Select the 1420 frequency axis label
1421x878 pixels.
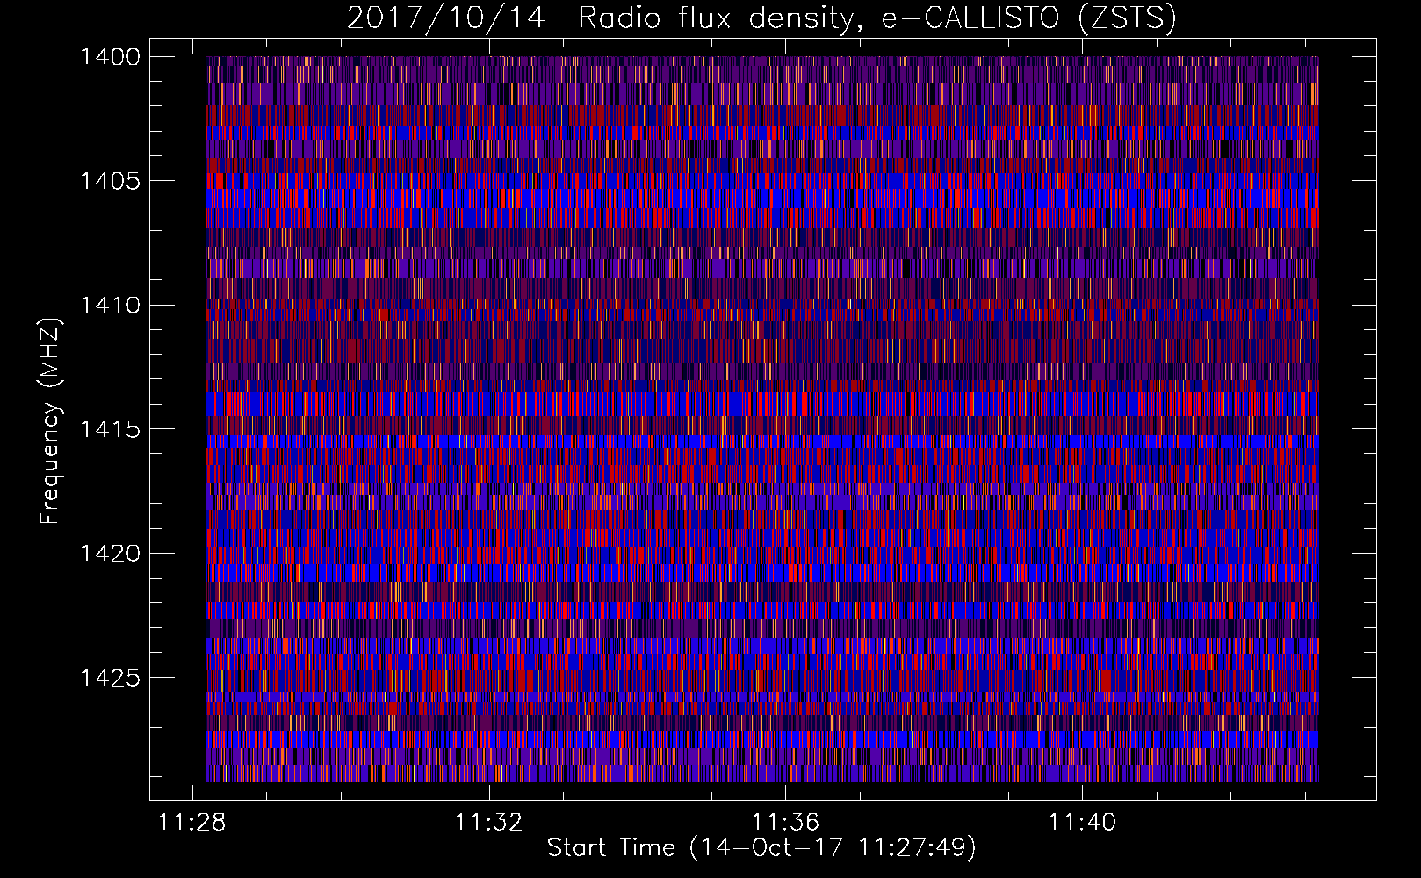click(x=110, y=554)
